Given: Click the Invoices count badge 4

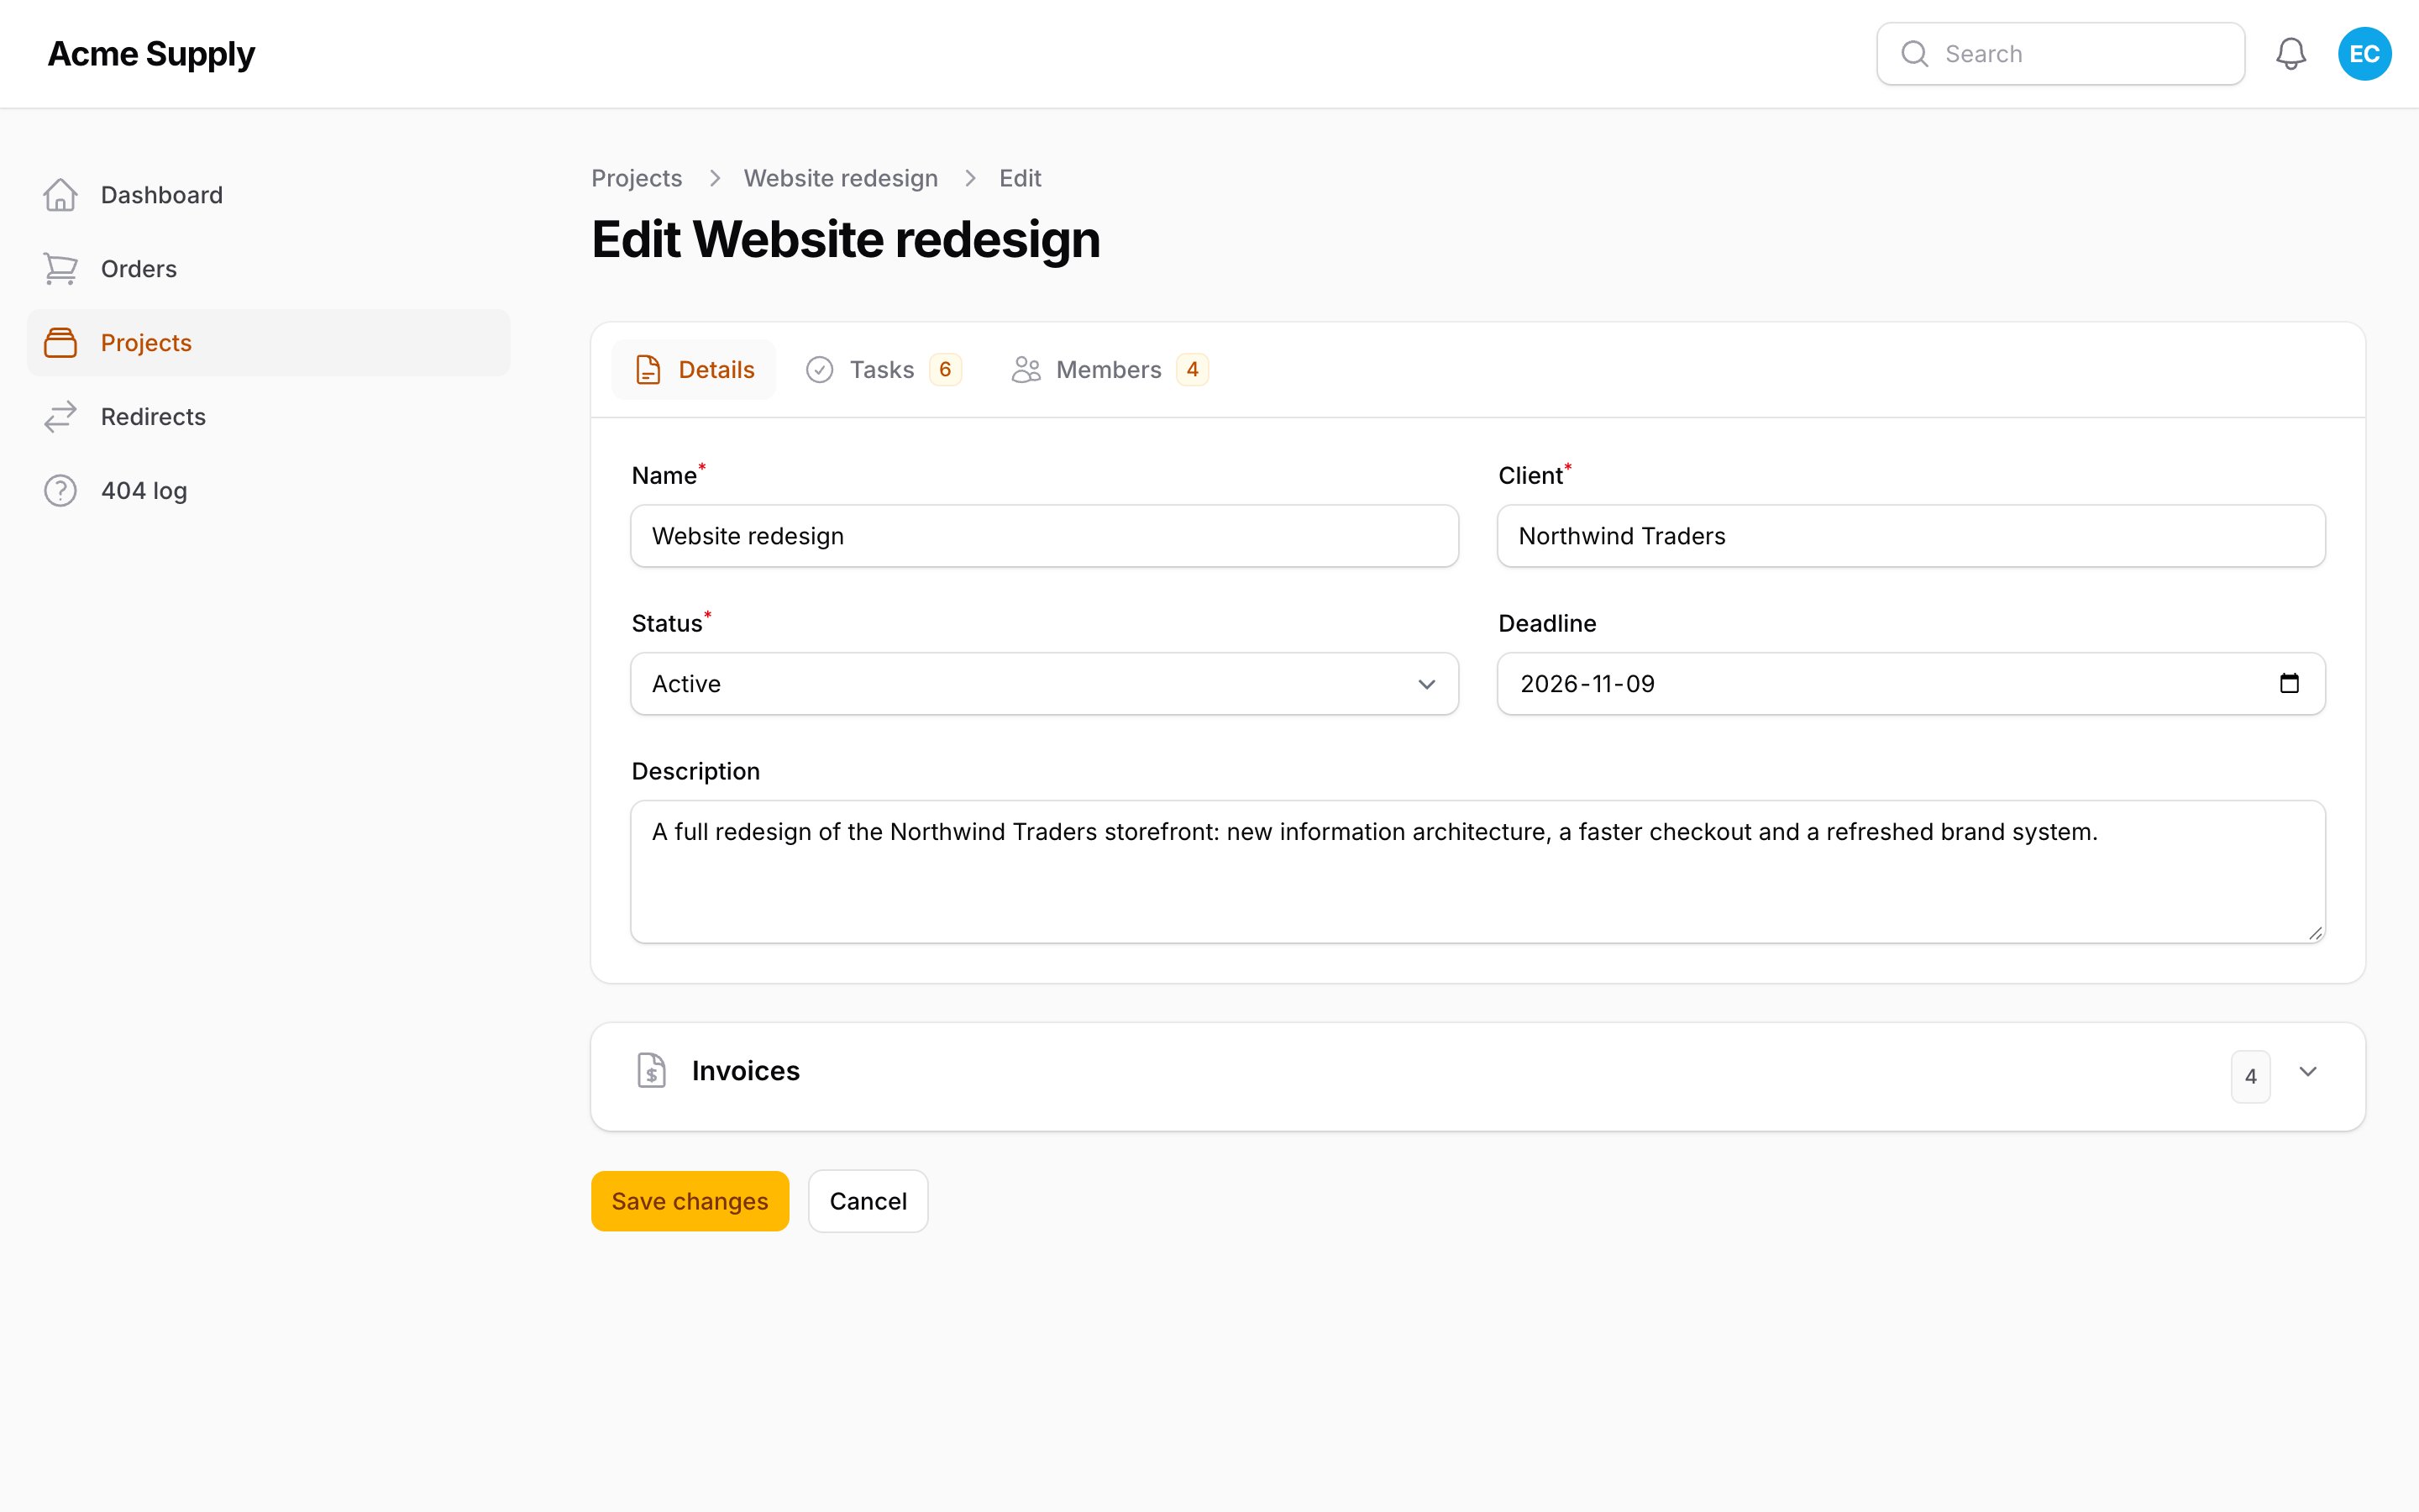Looking at the screenshot, I should [2250, 1077].
